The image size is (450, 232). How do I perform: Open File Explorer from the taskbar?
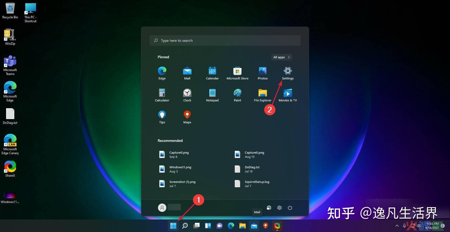243,226
